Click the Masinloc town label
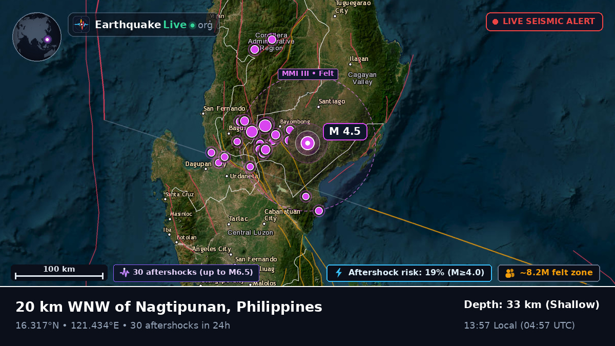Screen dimensions: 615x346 pyautogui.click(x=181, y=214)
